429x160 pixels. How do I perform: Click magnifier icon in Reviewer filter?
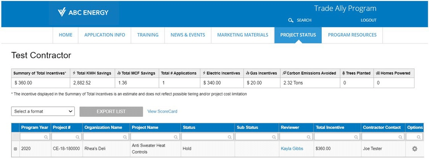[309, 137]
